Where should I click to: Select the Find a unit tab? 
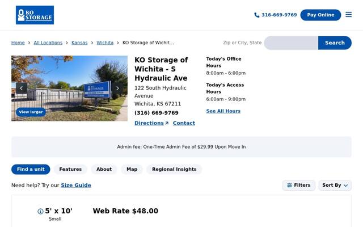[x=31, y=169]
